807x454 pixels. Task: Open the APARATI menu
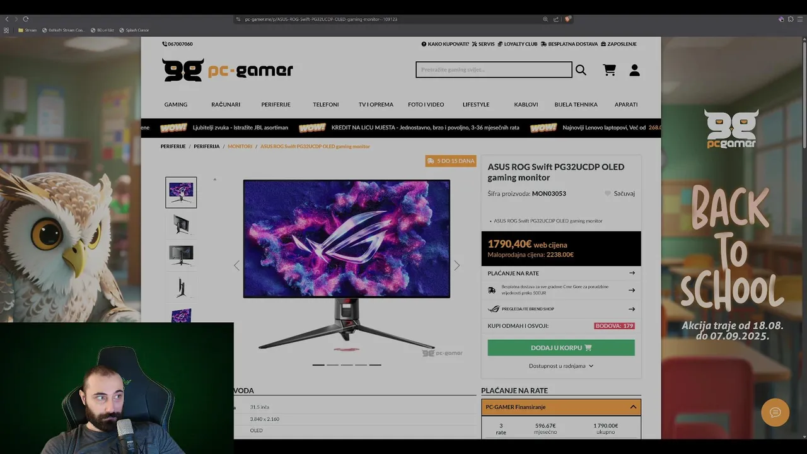pyautogui.click(x=626, y=105)
